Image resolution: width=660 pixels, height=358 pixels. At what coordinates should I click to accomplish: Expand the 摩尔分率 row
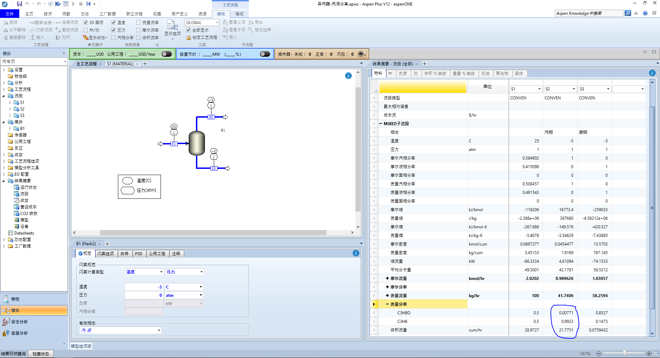(387, 287)
